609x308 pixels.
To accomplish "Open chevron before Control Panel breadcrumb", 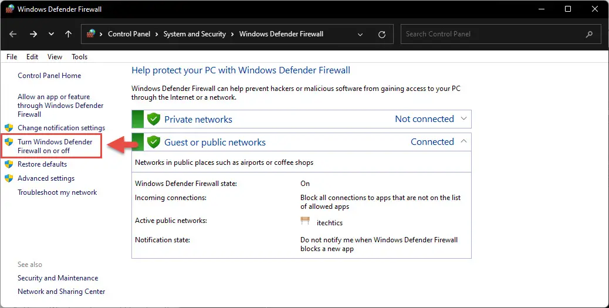I will pyautogui.click(x=101, y=34).
